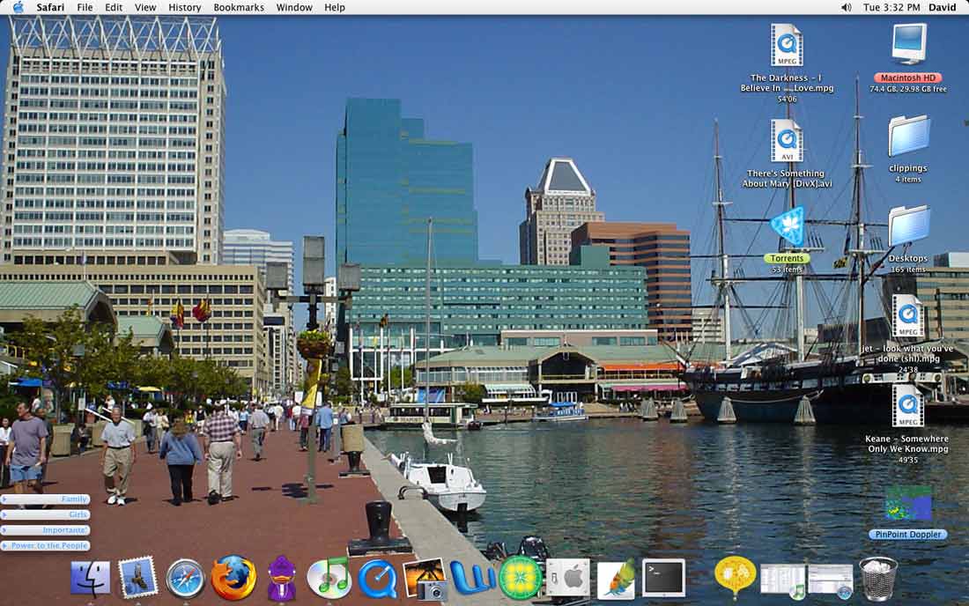
Task: Launch Firefox from the Dock
Action: (x=233, y=578)
